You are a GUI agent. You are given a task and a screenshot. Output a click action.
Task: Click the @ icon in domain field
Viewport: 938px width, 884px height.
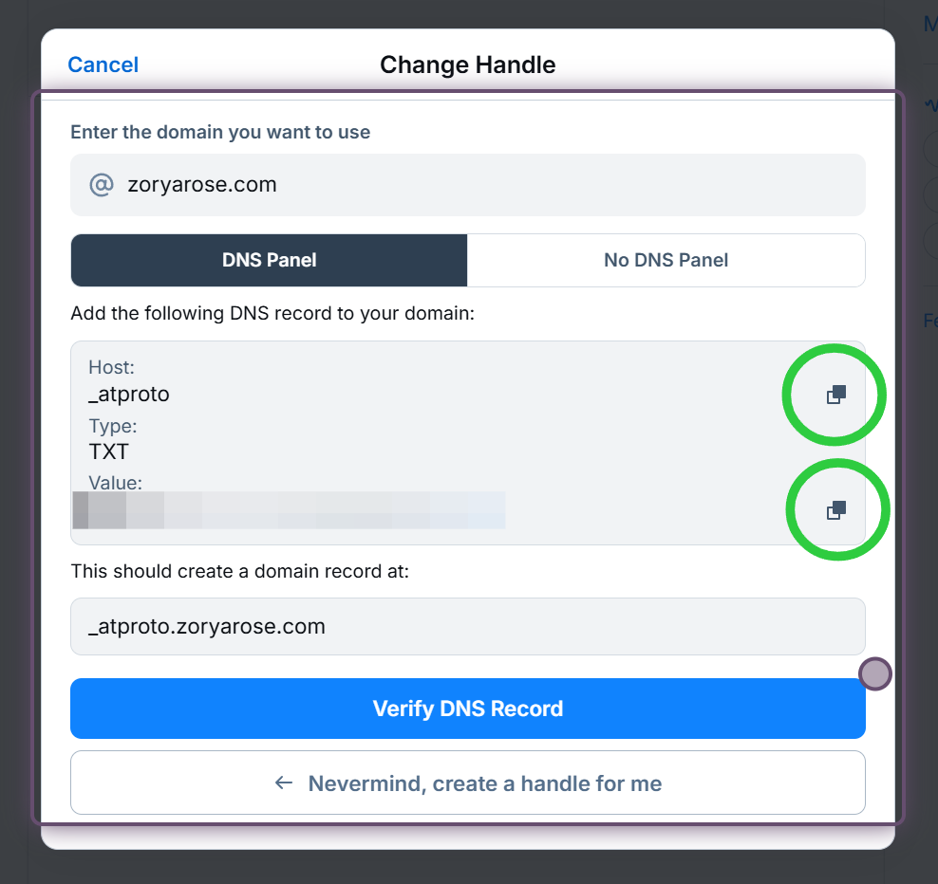(x=101, y=184)
